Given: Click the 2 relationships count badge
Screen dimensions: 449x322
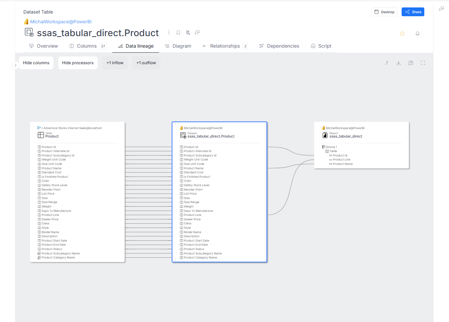Looking at the screenshot, I should click(x=245, y=46).
